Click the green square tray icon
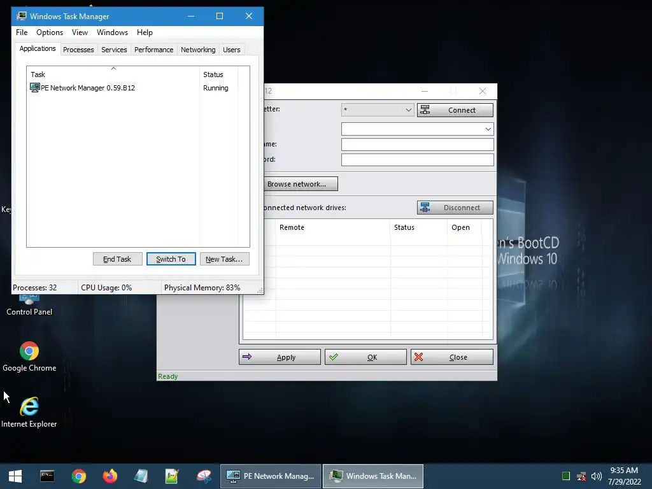Image resolution: width=652 pixels, height=489 pixels. tap(565, 476)
